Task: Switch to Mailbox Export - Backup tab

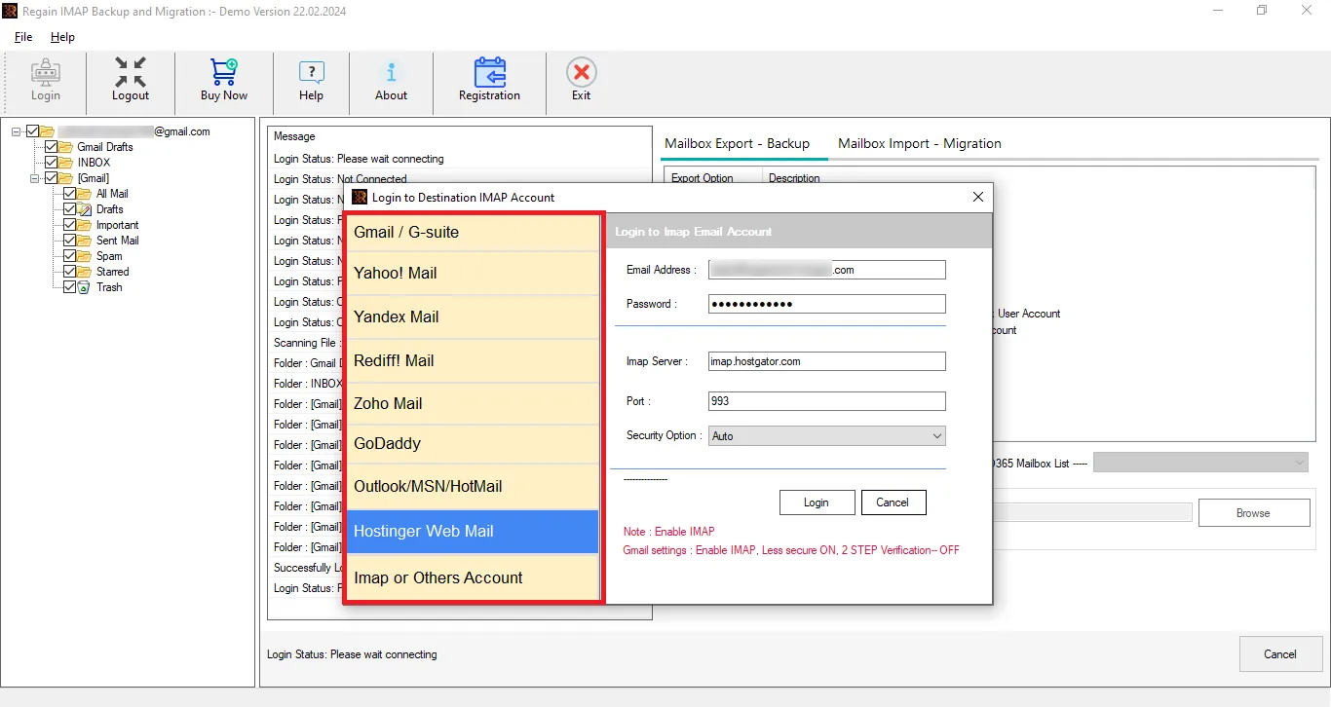Action: pos(737,143)
